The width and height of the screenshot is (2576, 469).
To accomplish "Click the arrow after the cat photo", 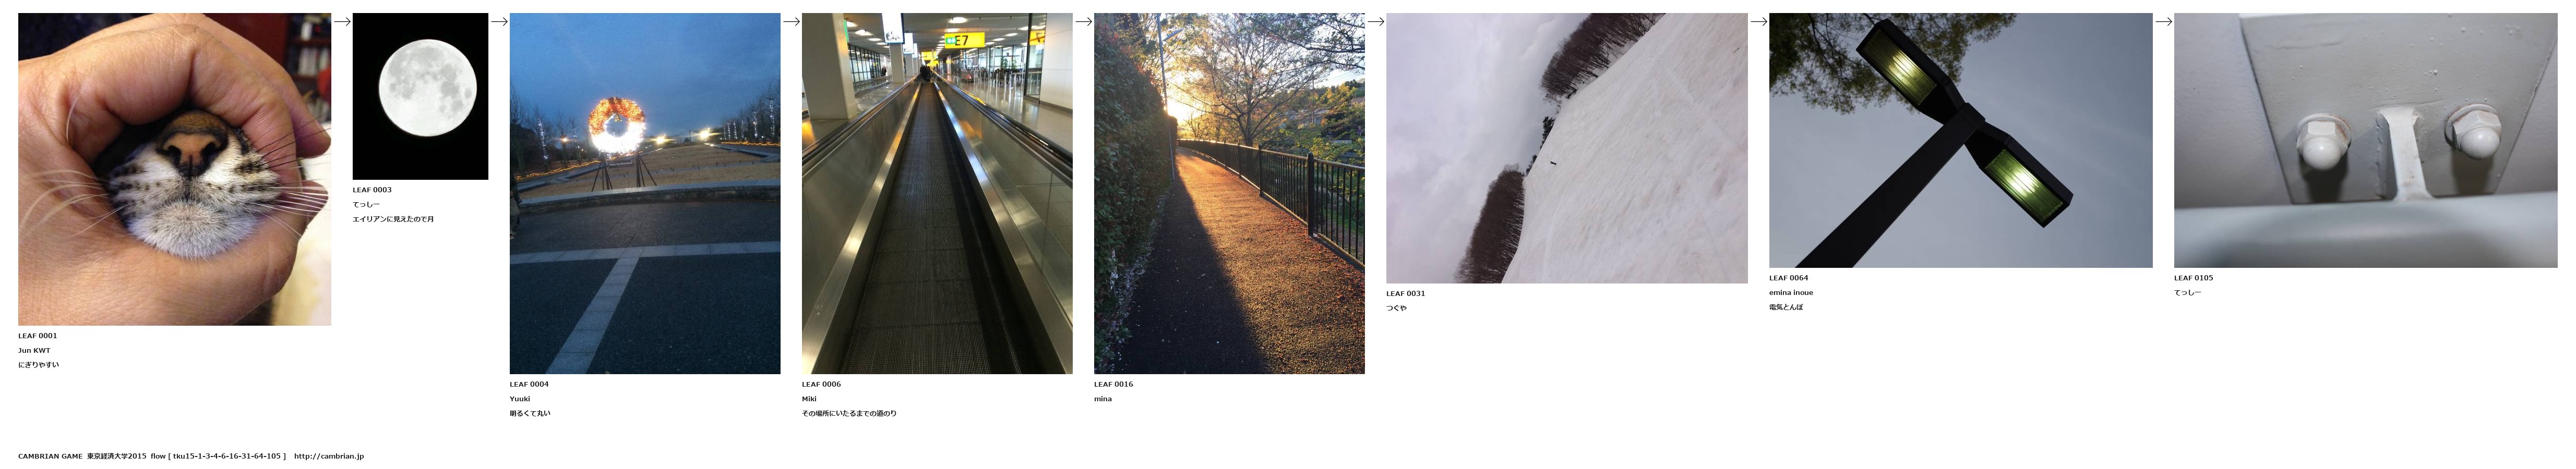I will (342, 22).
